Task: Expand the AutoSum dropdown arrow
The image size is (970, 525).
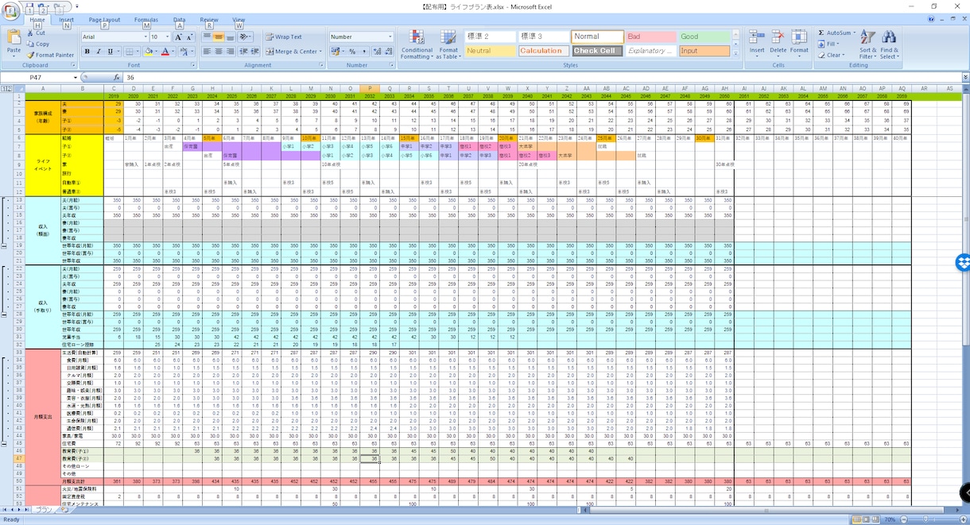Action: click(x=854, y=33)
